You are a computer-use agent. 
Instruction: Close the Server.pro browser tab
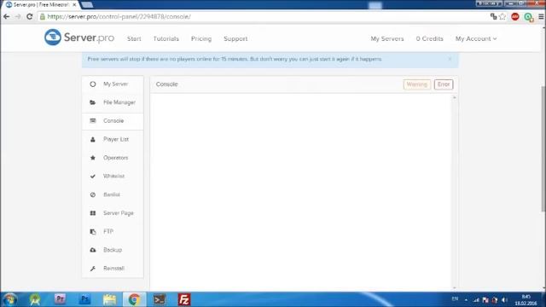74,5
